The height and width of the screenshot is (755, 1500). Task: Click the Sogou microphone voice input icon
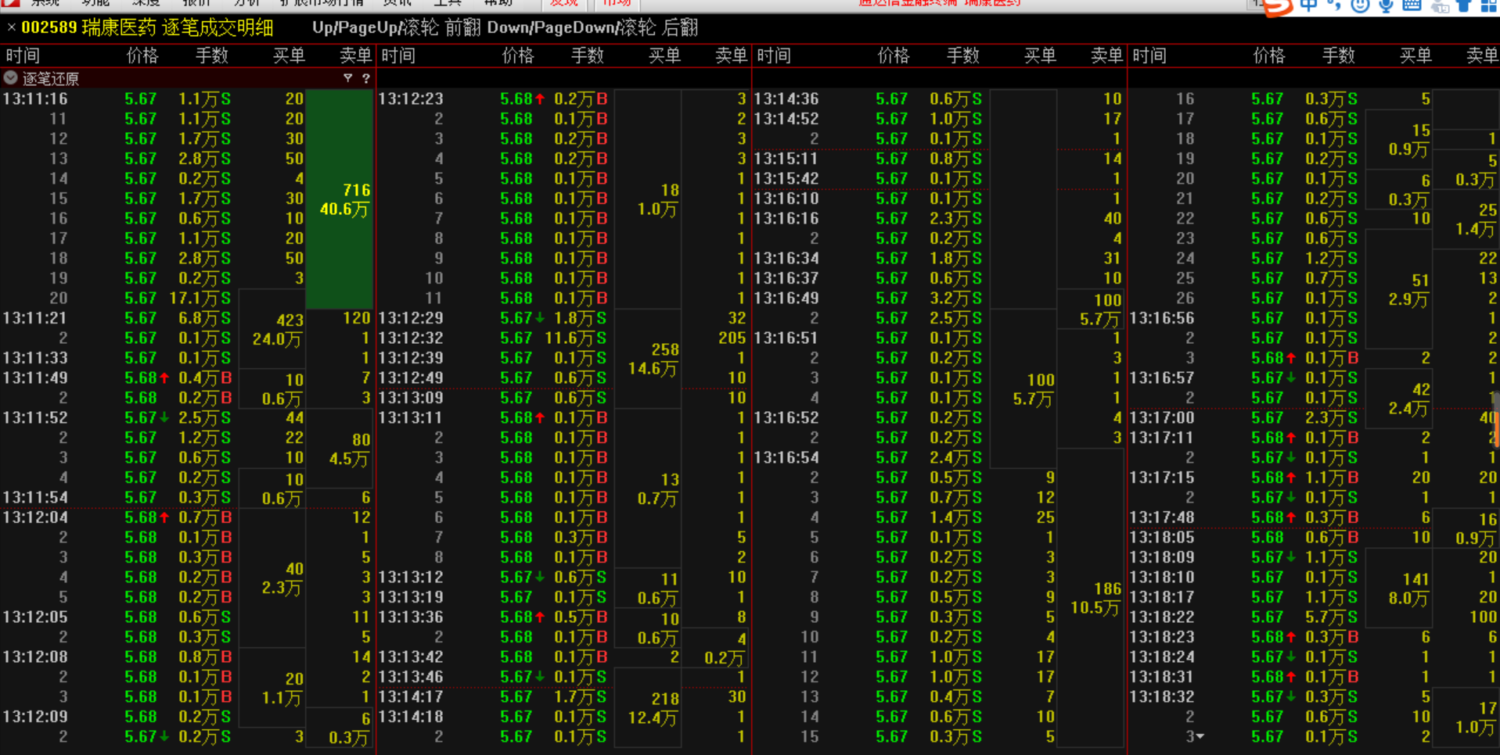(x=1386, y=6)
